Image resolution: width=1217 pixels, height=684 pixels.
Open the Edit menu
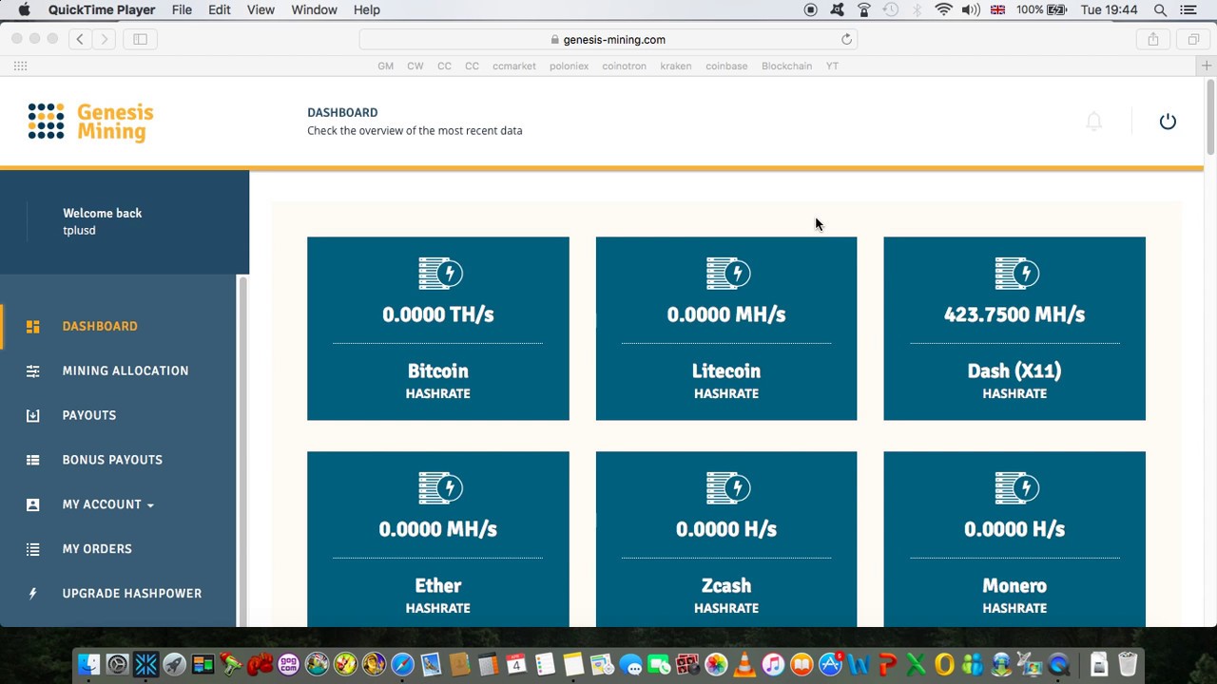[220, 9]
